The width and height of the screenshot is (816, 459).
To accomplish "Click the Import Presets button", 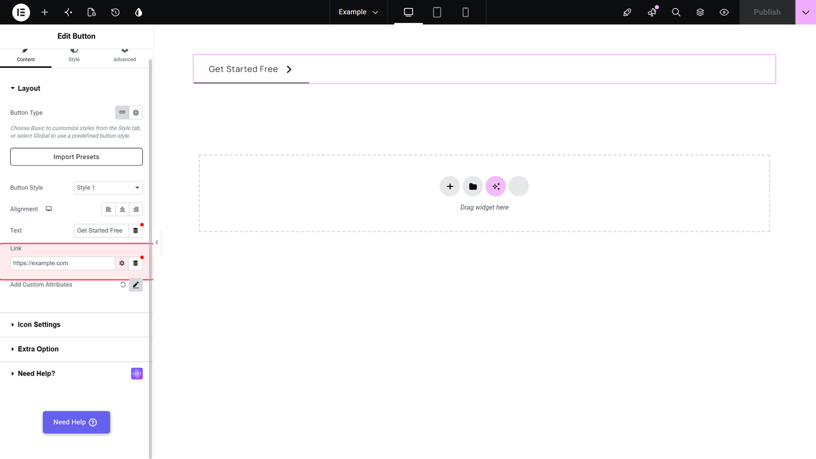I will (x=76, y=156).
